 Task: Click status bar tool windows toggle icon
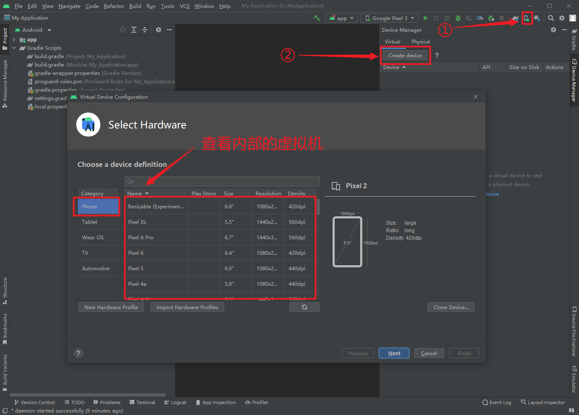(x=5, y=411)
